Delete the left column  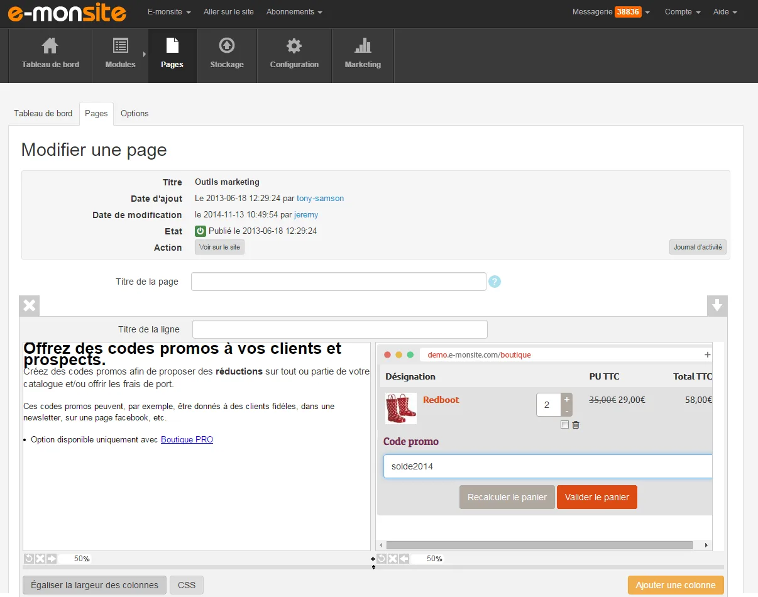click(40, 559)
